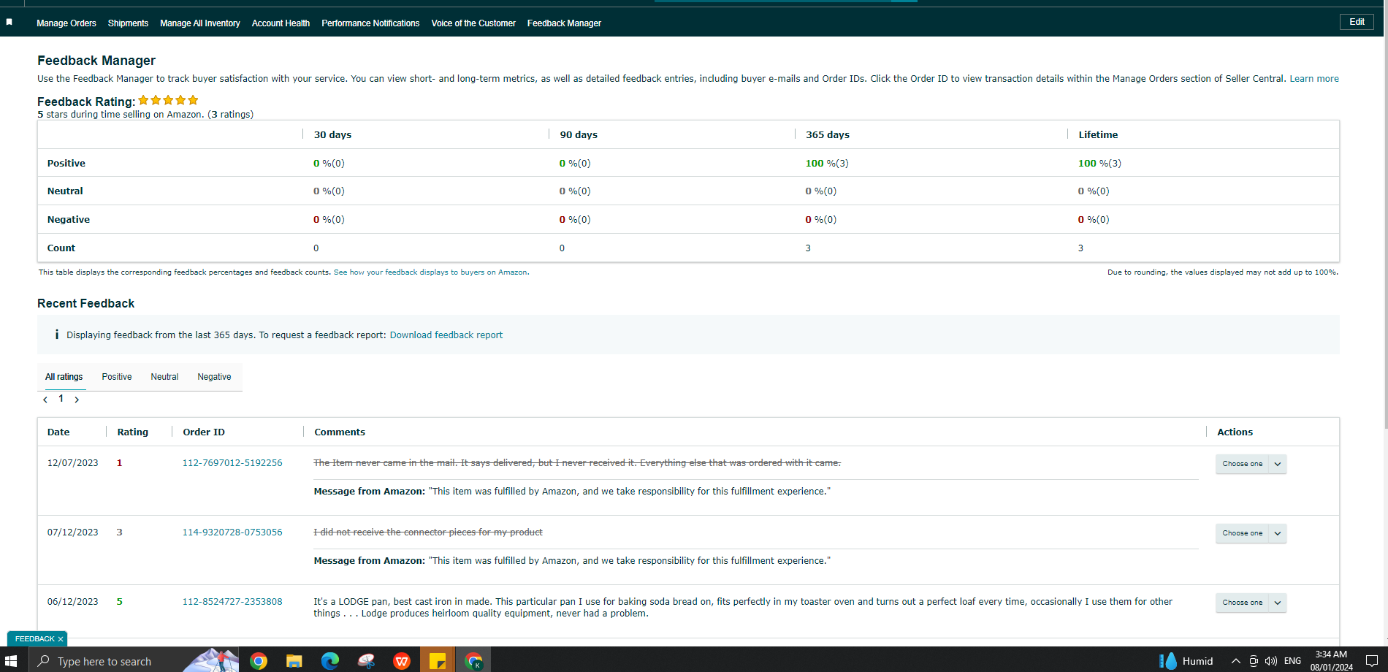Open Humid weather widget in taskbar
This screenshot has height=672, width=1388.
click(1186, 661)
